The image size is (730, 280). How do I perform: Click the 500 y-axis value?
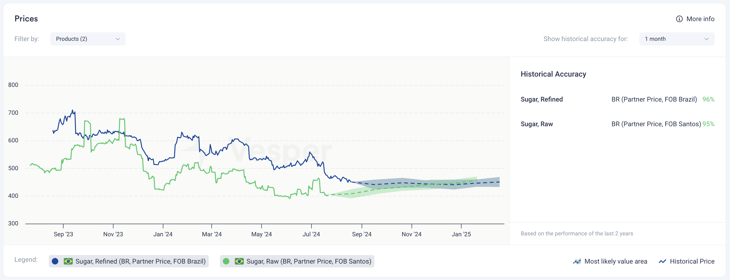click(x=13, y=168)
